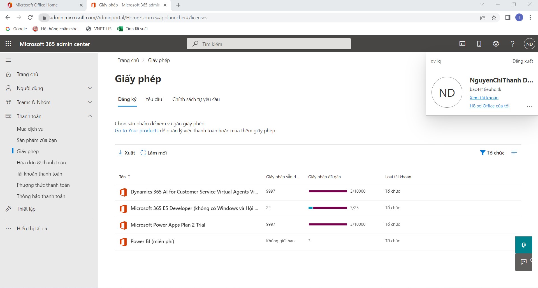
Task: Click Office icon of Microsoft 365 E5 Developer row
Action: (x=123, y=209)
